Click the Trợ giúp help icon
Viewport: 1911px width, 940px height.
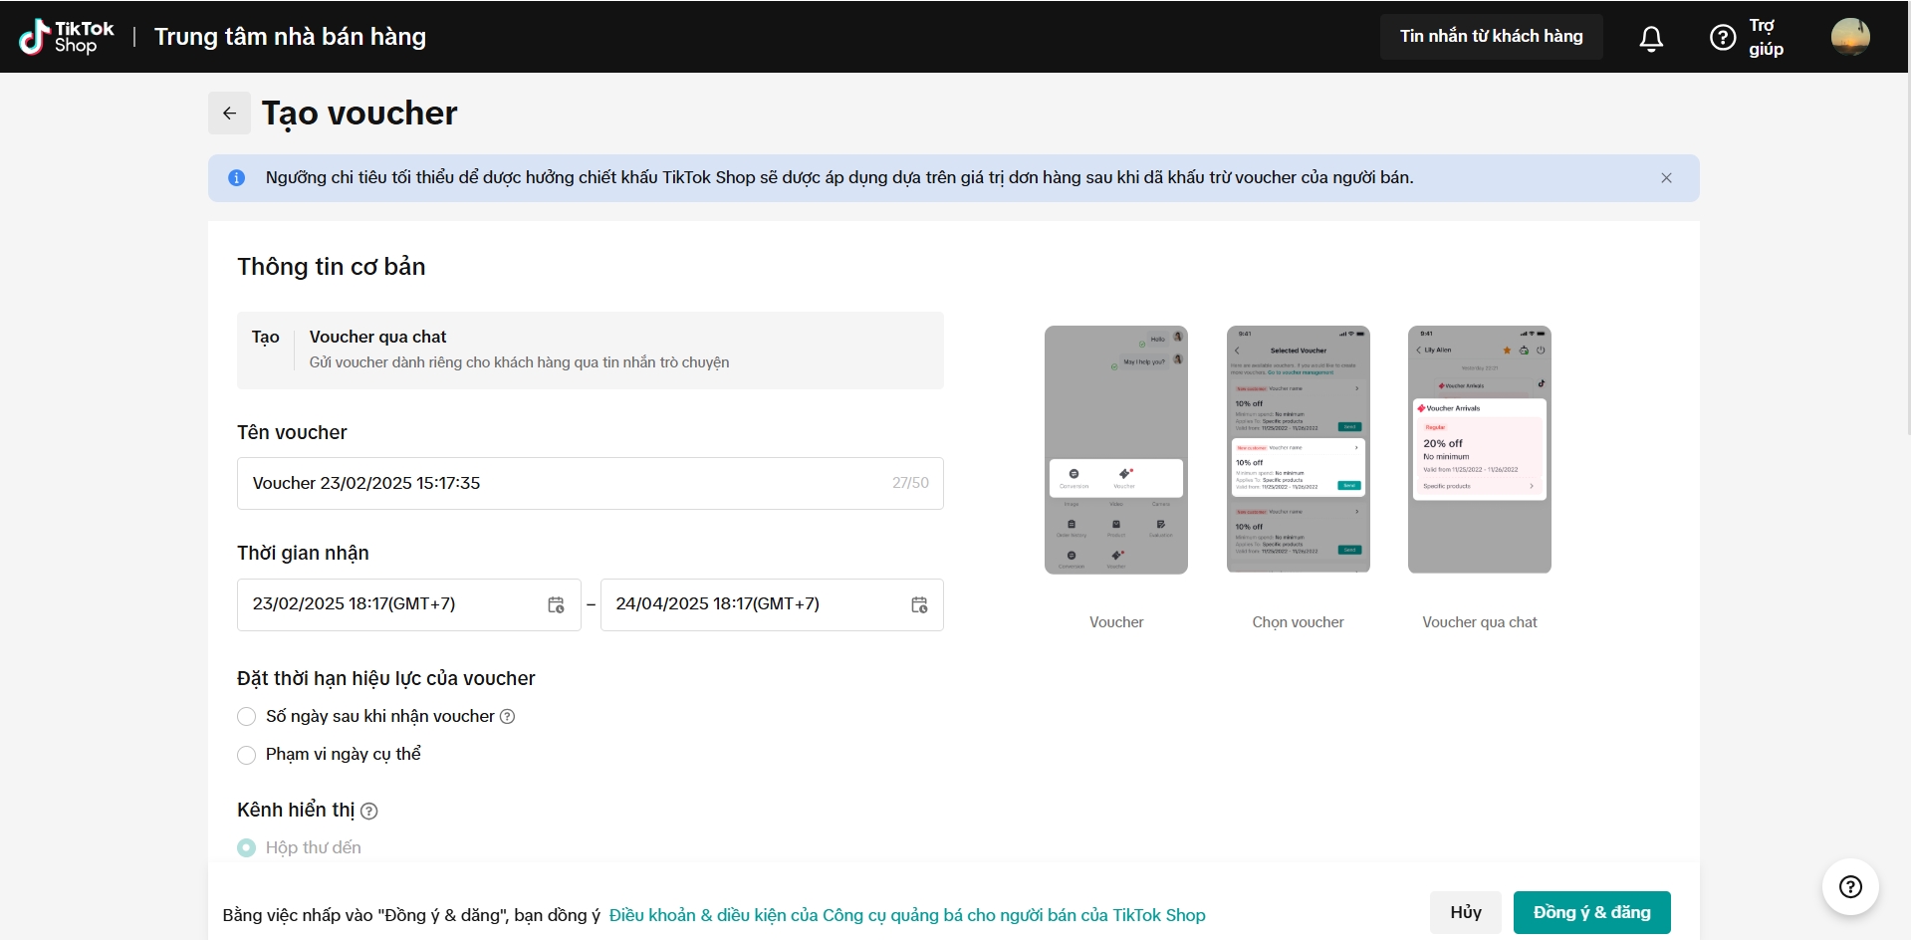click(x=1723, y=38)
